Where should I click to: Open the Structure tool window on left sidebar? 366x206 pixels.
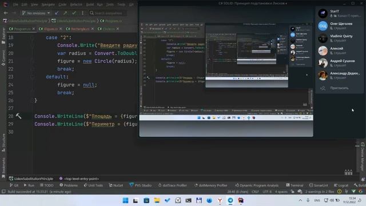click(3, 142)
